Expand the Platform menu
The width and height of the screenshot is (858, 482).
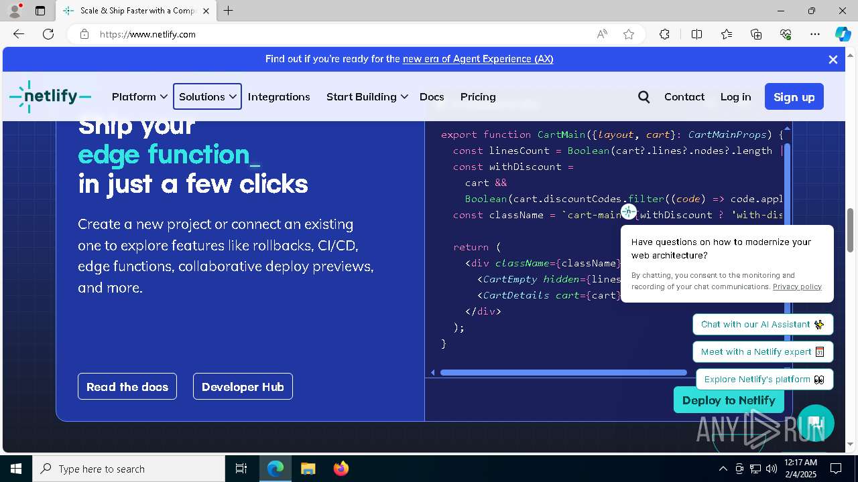coord(139,97)
